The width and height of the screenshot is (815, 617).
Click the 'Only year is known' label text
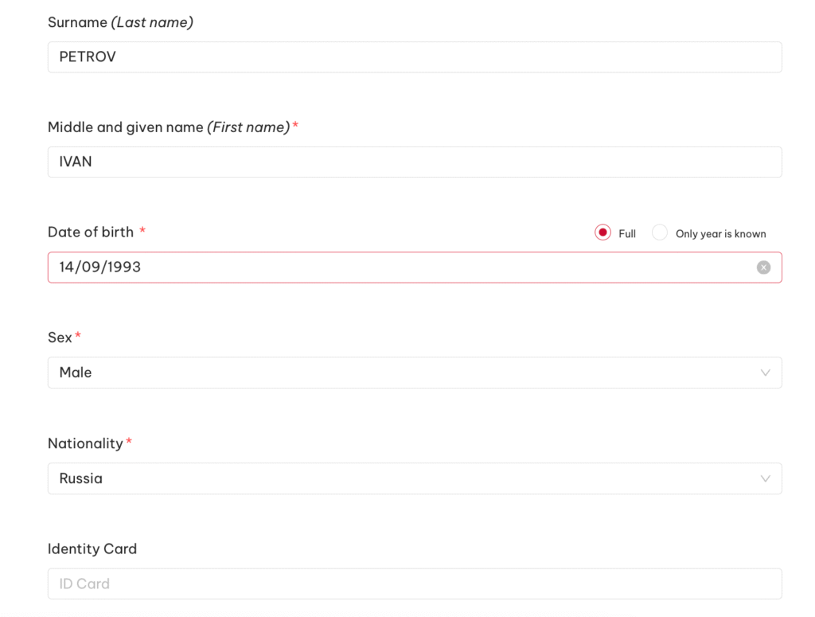pyautogui.click(x=720, y=234)
